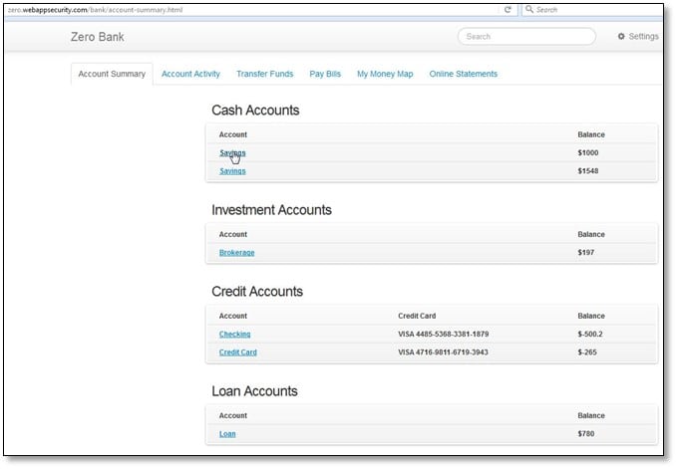677x469 pixels.
Task: Open the Transfer Funds tab
Action: point(264,74)
